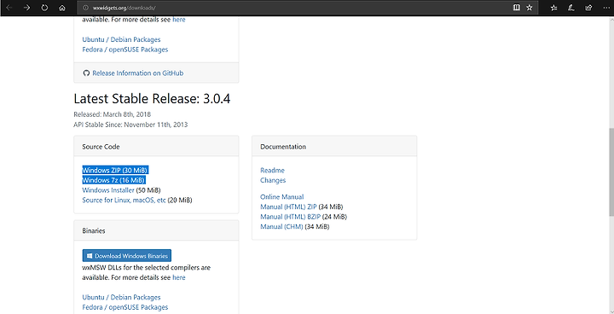This screenshot has width=614, height=314.
Task: Click the top 'here' details link
Action: point(178,20)
